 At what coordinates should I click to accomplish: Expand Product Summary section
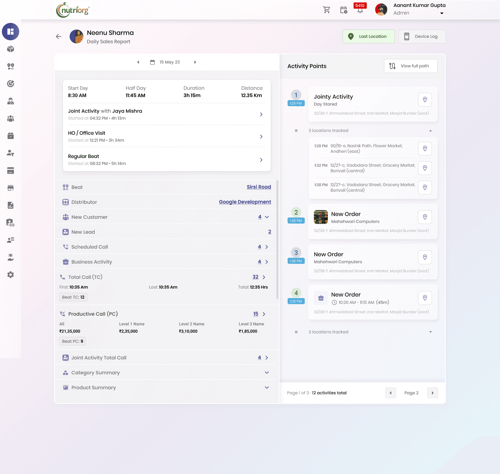tap(267, 388)
